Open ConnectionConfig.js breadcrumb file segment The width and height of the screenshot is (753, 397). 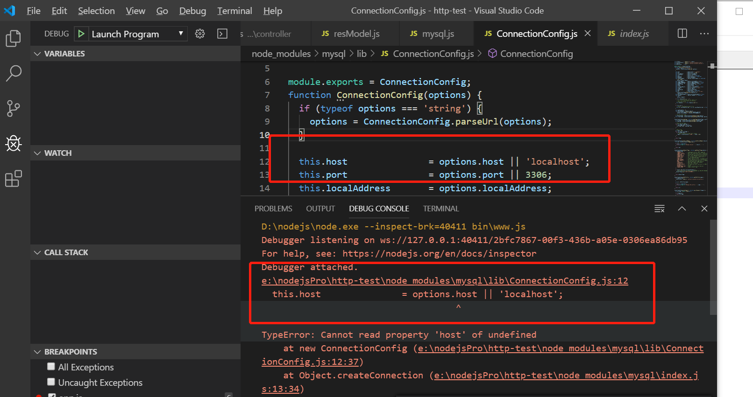(427, 54)
